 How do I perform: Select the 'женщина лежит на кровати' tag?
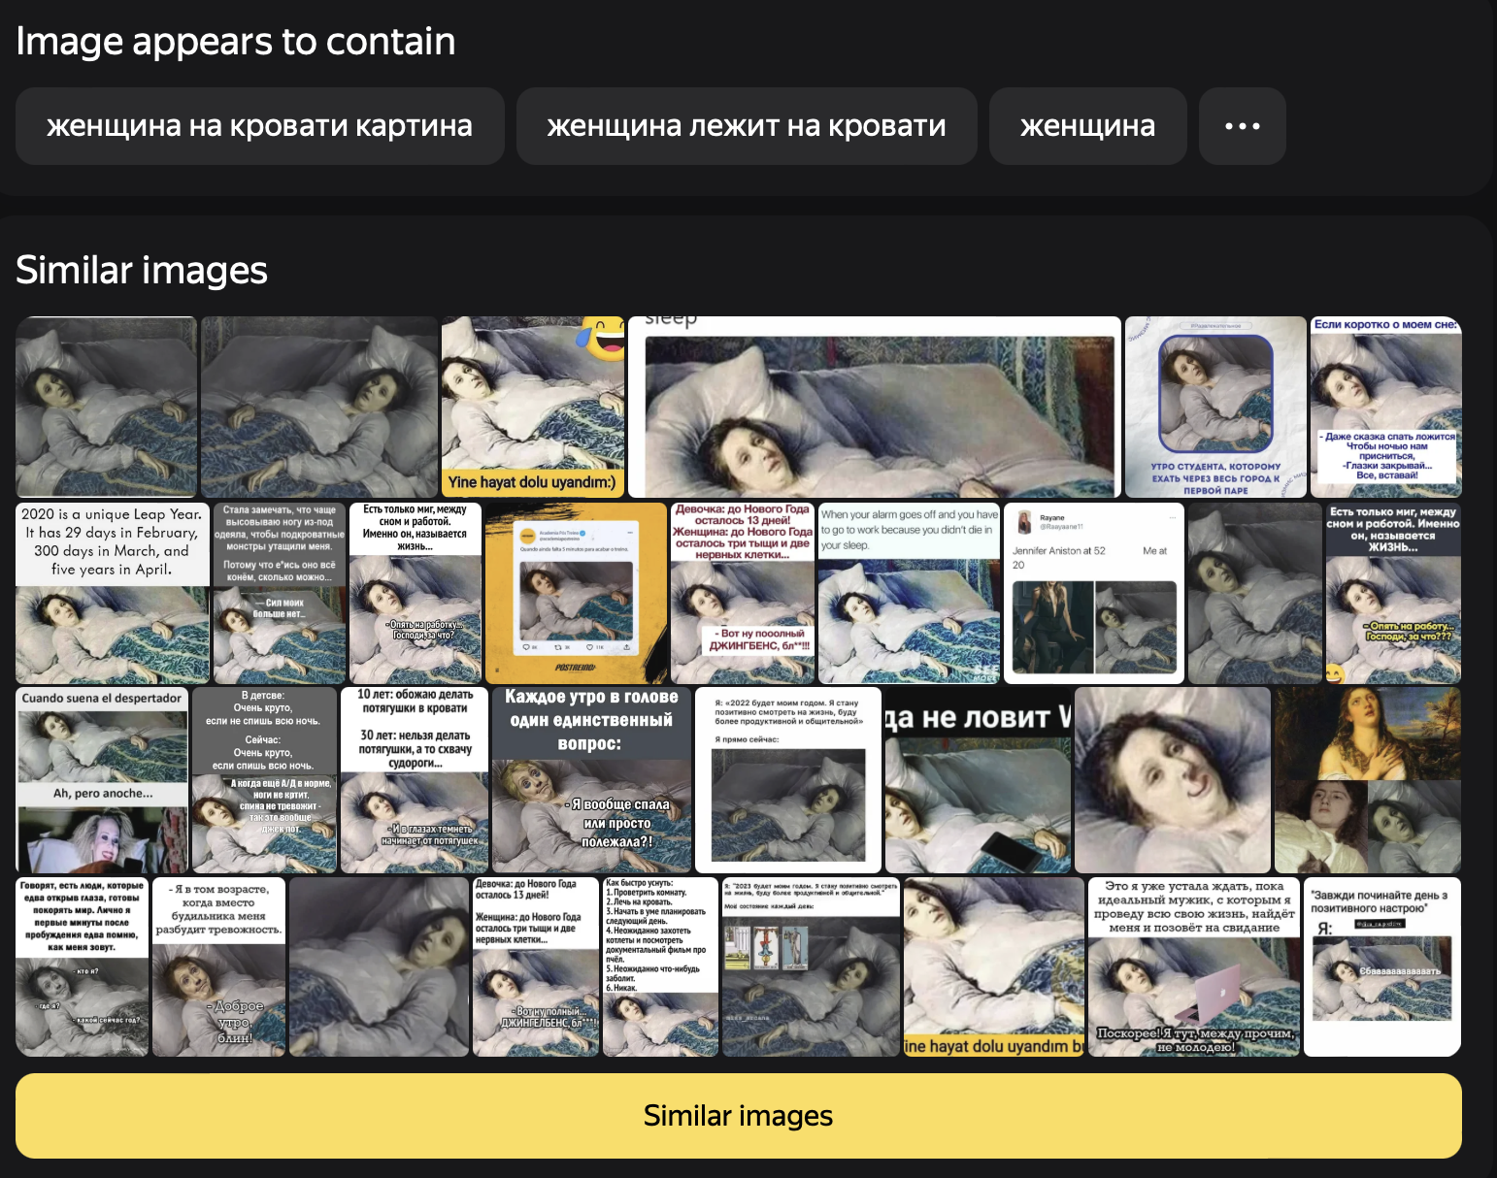747,126
